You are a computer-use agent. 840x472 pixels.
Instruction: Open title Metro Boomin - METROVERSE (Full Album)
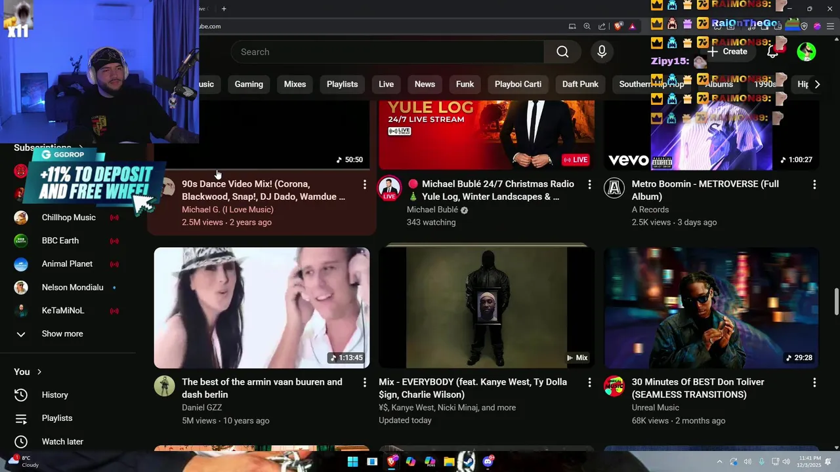click(705, 190)
